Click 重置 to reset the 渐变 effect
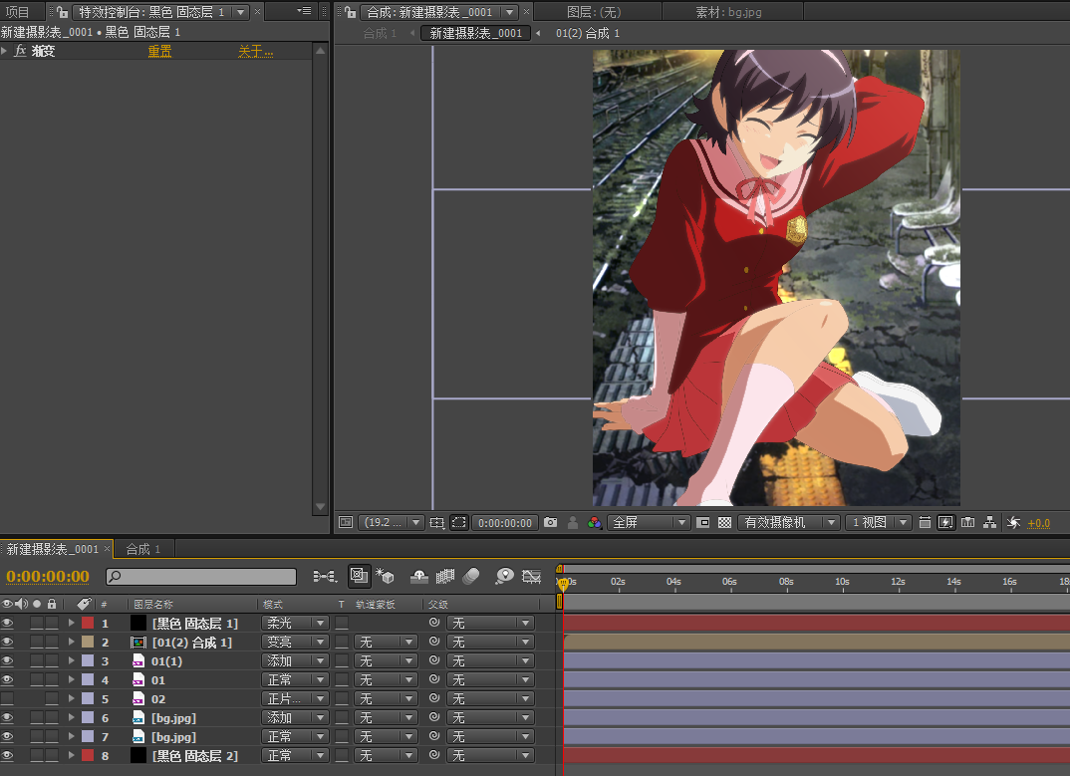 (159, 51)
